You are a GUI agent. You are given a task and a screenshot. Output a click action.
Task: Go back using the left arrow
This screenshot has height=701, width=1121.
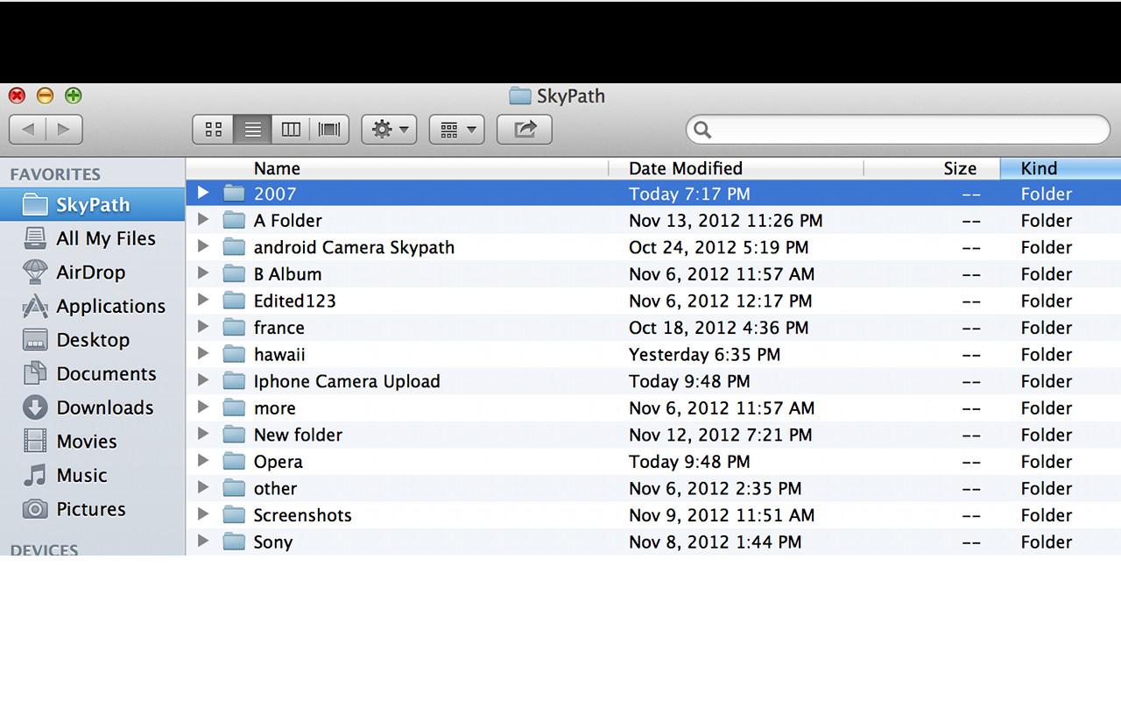click(28, 130)
